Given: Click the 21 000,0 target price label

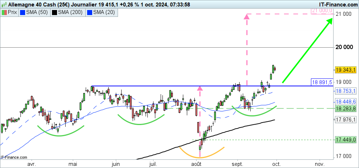Looking at the screenshot, I should [x=322, y=11].
